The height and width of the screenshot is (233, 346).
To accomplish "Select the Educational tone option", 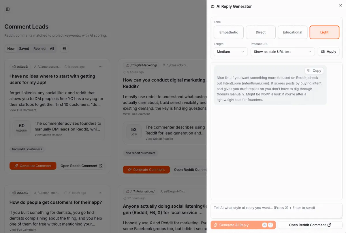I will coord(292,32).
